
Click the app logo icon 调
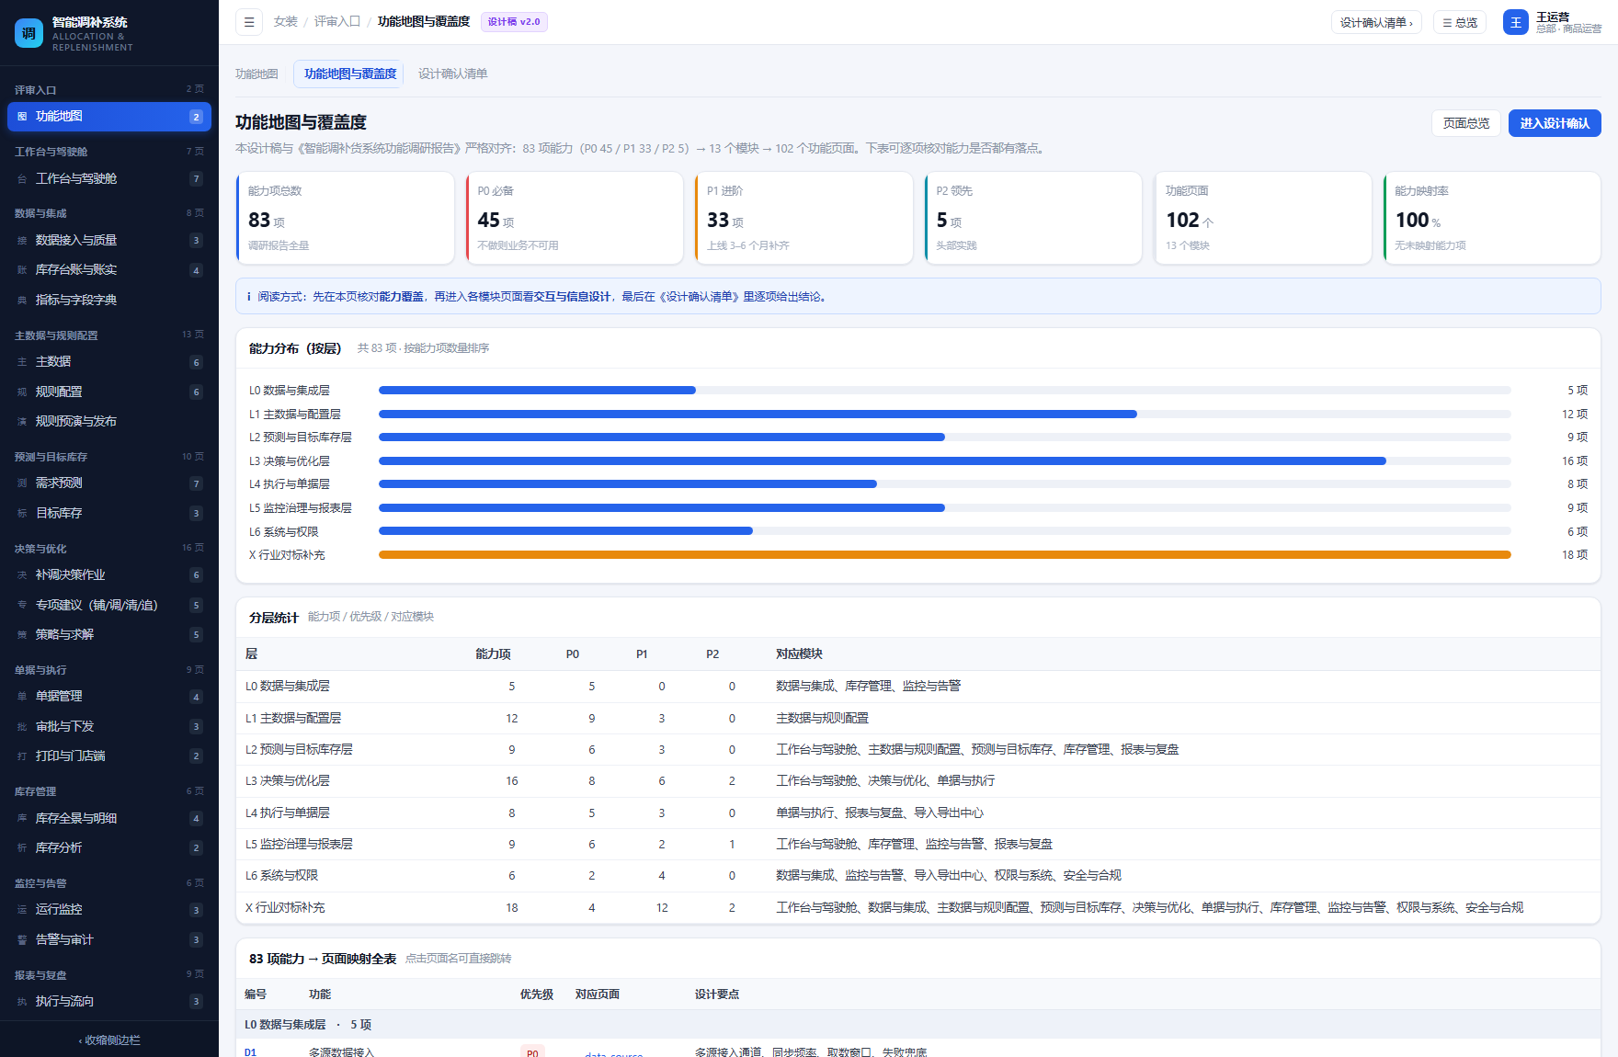(28, 33)
